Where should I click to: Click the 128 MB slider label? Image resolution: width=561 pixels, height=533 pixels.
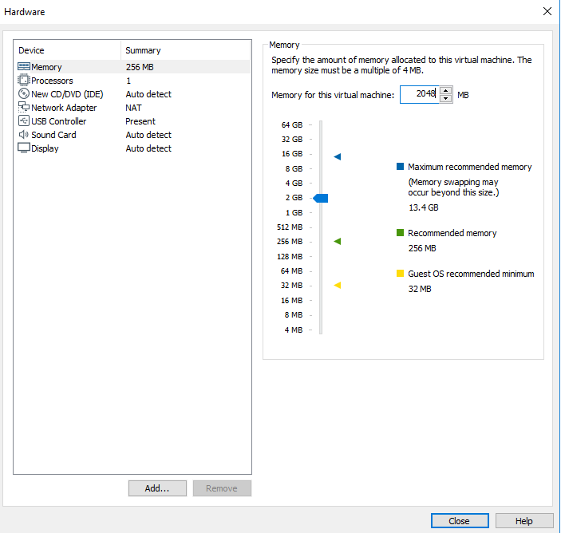(x=290, y=256)
